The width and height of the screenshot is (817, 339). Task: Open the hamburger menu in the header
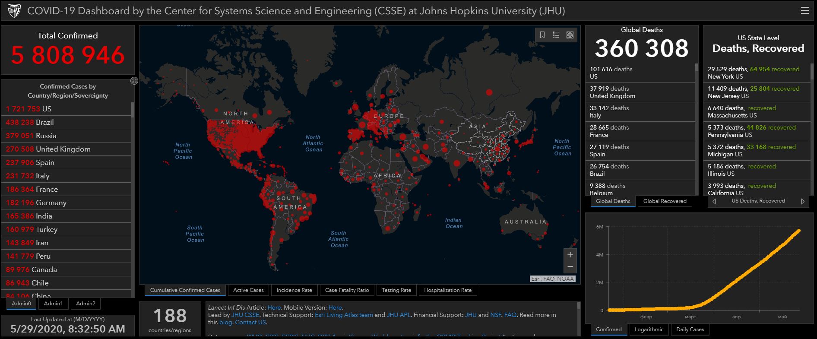click(x=804, y=10)
